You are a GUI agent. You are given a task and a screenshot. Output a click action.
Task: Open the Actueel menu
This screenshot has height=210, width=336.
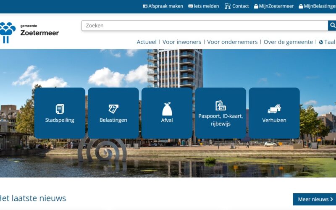point(147,42)
